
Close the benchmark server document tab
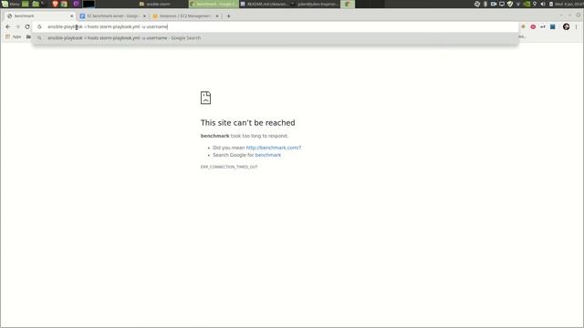tap(144, 16)
